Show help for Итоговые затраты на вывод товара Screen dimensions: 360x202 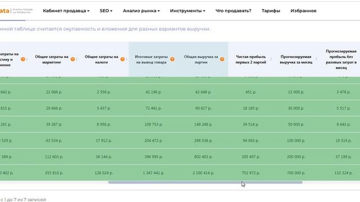(x=172, y=59)
